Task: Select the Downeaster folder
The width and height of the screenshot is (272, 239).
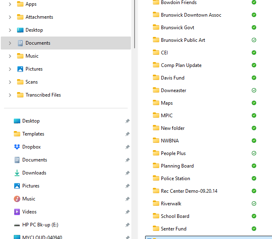Action: click(x=173, y=90)
